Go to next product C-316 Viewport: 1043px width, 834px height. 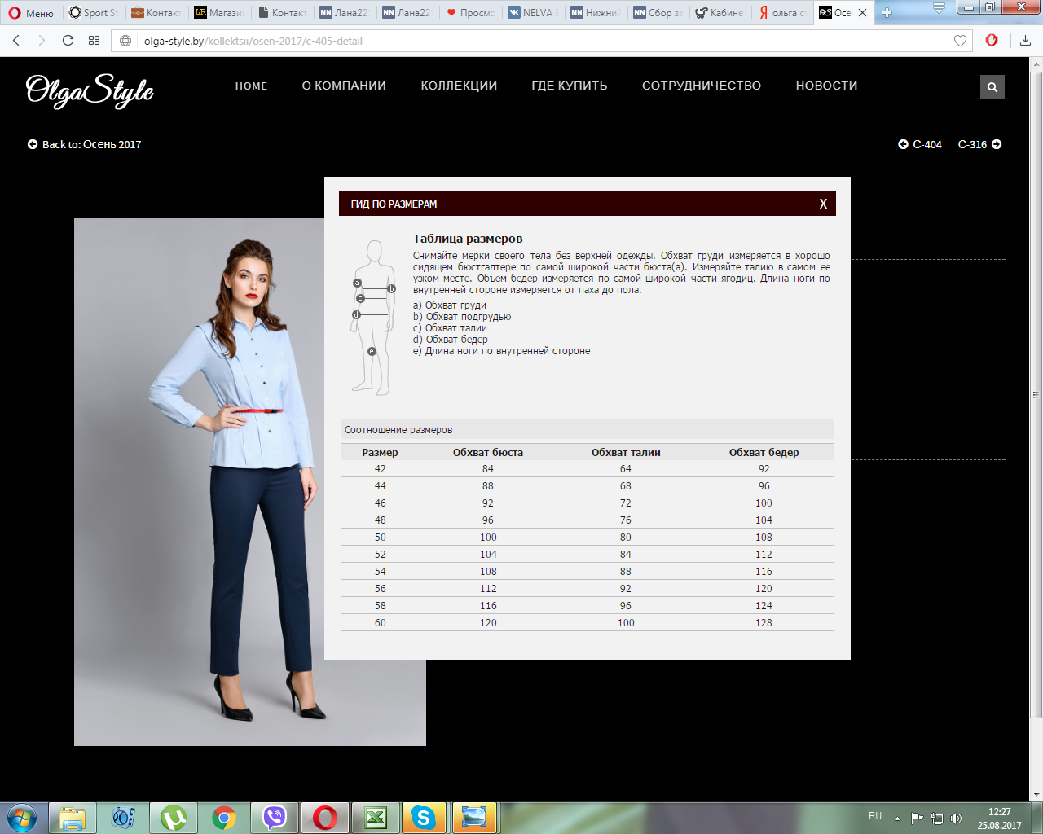pyautogui.click(x=979, y=144)
